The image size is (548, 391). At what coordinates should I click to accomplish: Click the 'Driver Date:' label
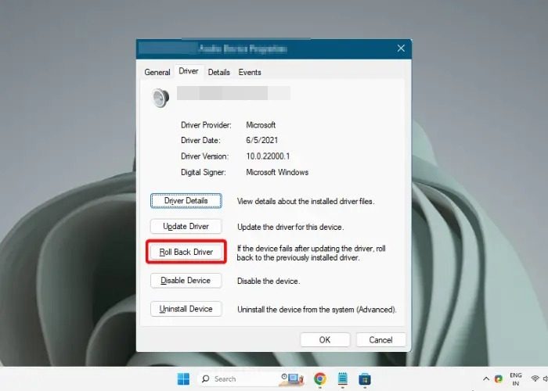click(200, 140)
